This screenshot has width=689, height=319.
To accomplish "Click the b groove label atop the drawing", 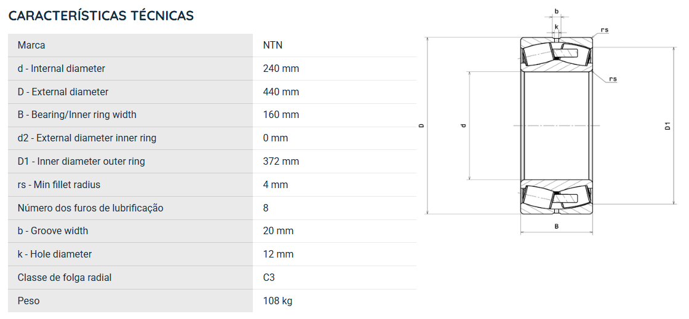I will click(556, 12).
